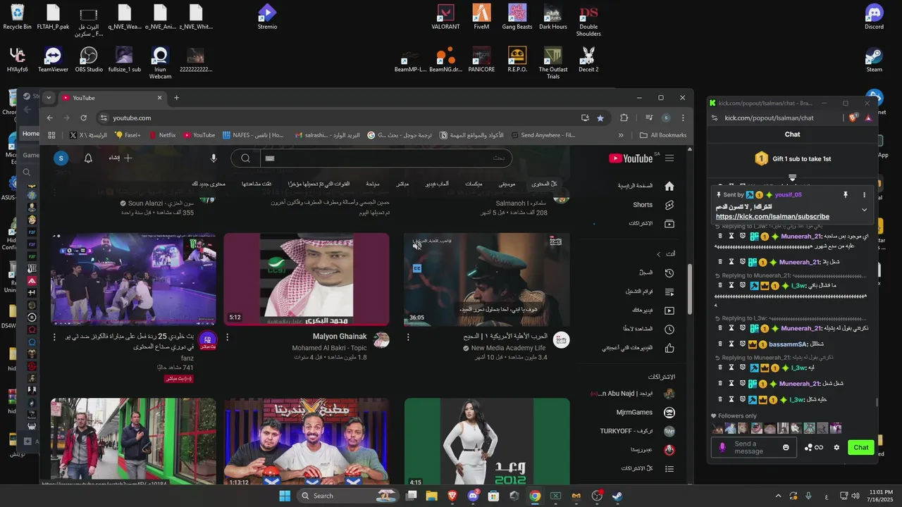Viewport: 902px width, 507px height.
Task: Go to YouTube home via the logo
Action: 631,158
